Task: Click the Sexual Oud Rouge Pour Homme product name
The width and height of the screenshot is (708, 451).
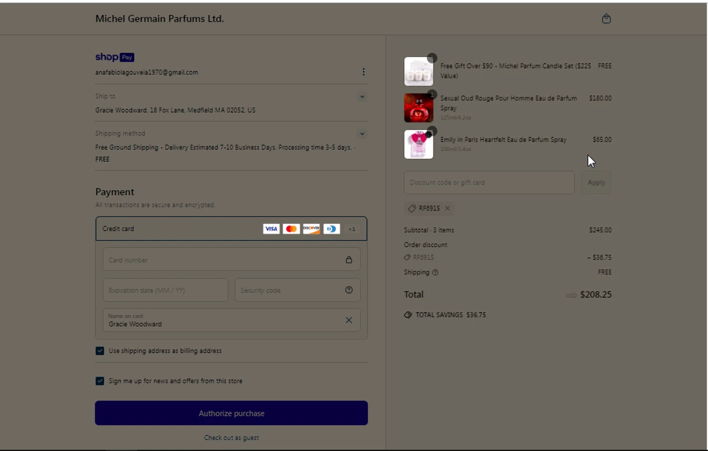Action: click(x=509, y=103)
